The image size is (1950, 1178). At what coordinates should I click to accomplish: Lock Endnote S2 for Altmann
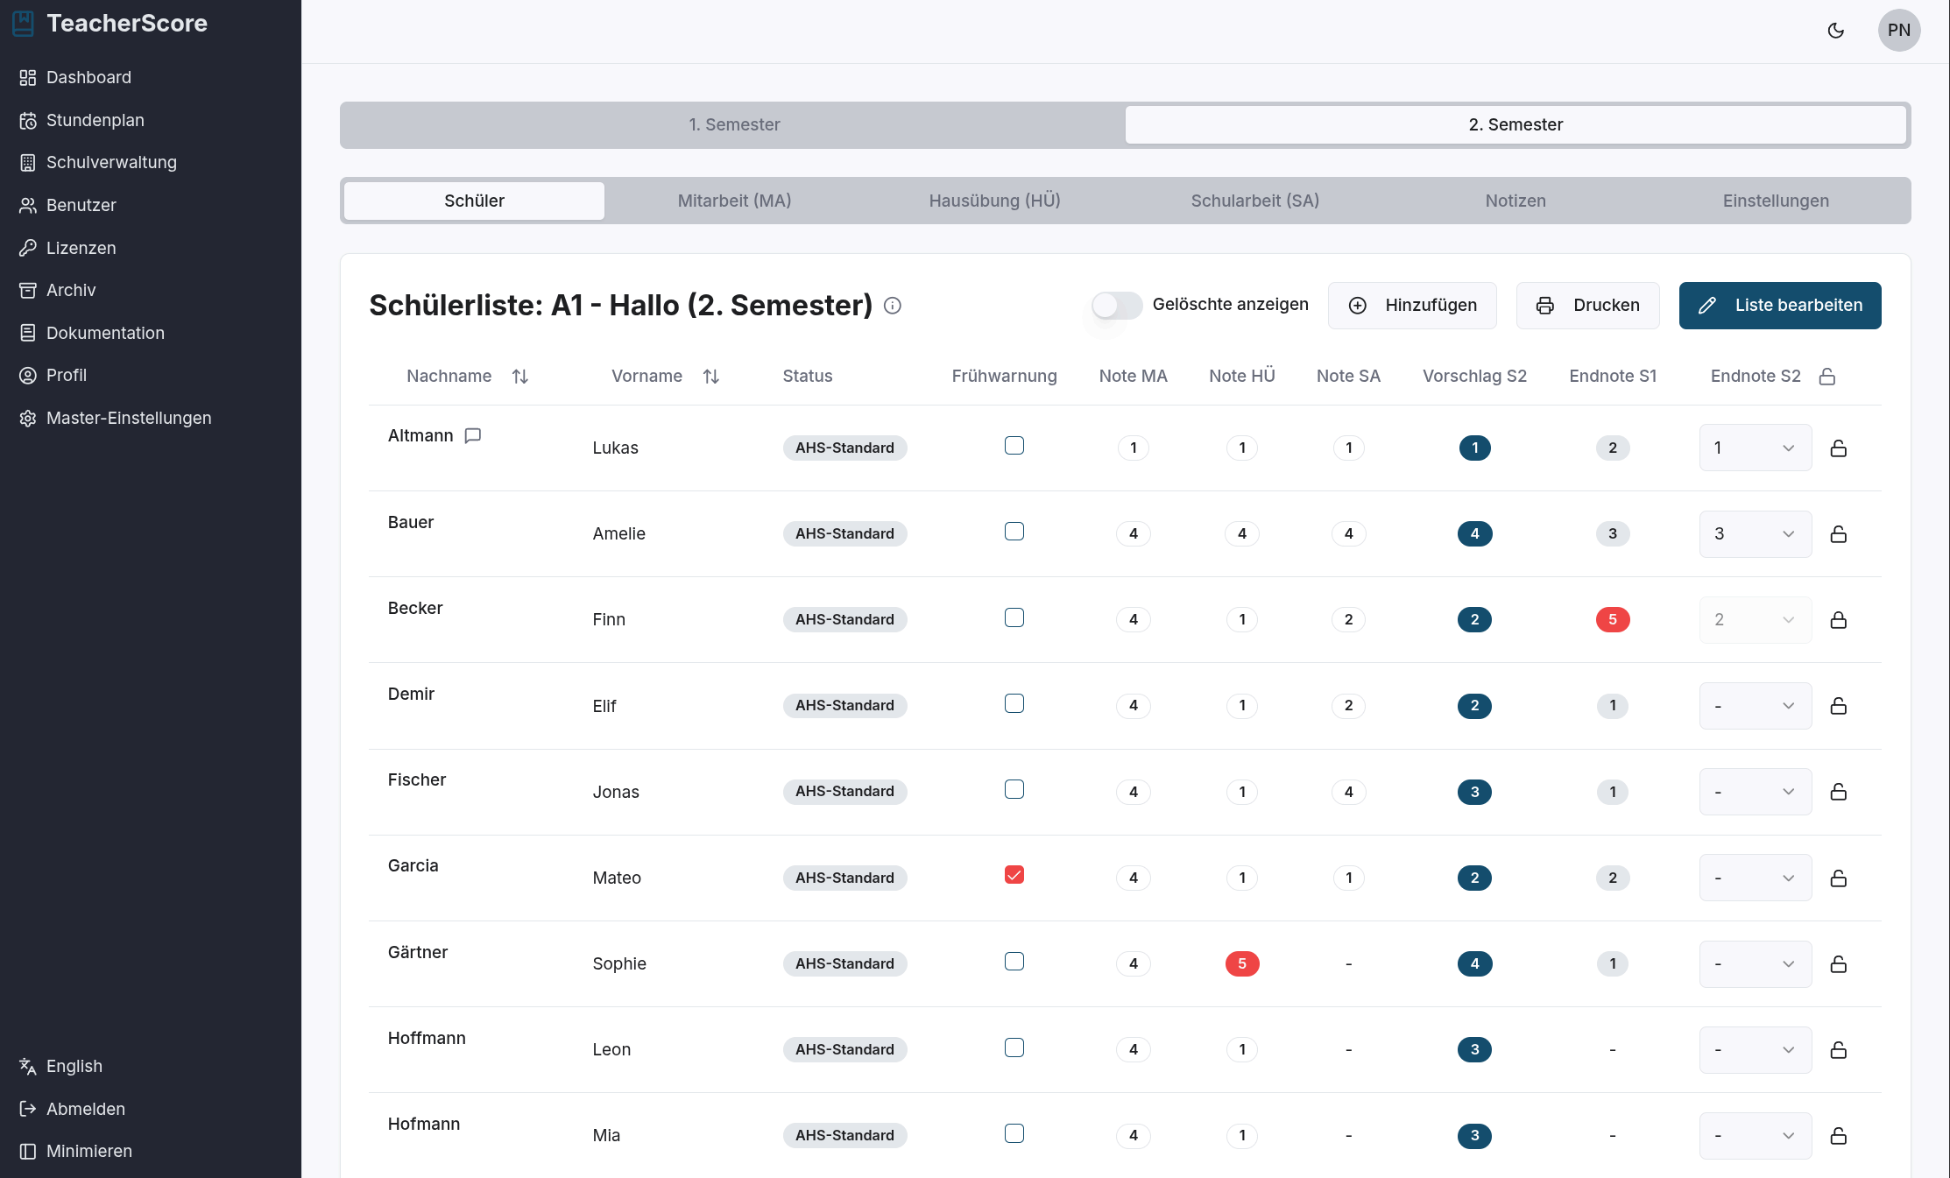click(1839, 448)
